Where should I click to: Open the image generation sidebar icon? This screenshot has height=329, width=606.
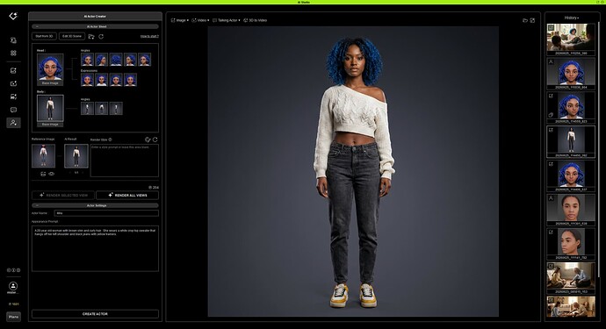[x=13, y=71]
